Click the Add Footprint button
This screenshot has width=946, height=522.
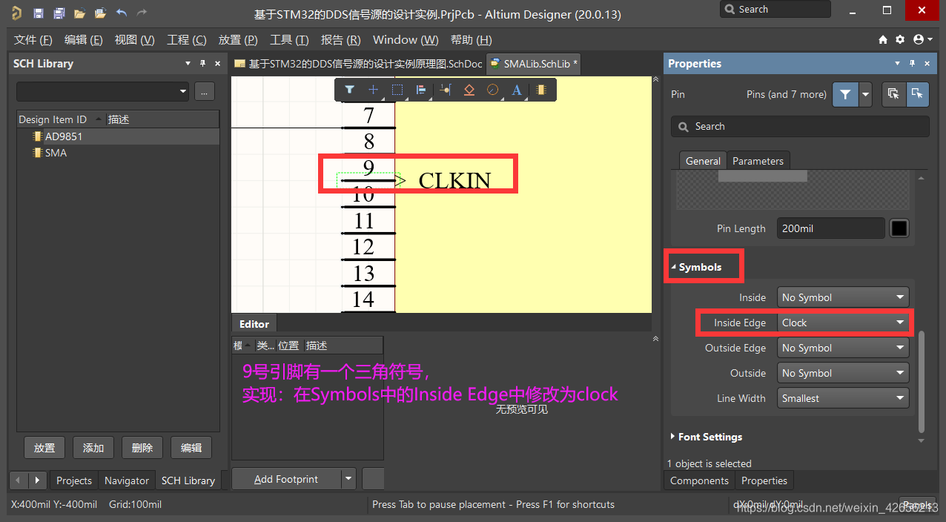[x=286, y=479]
